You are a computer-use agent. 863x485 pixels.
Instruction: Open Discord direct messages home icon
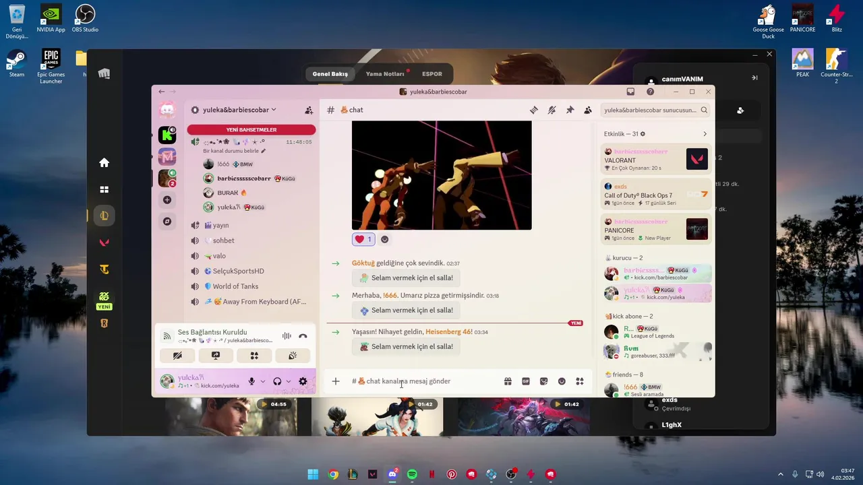click(167, 110)
